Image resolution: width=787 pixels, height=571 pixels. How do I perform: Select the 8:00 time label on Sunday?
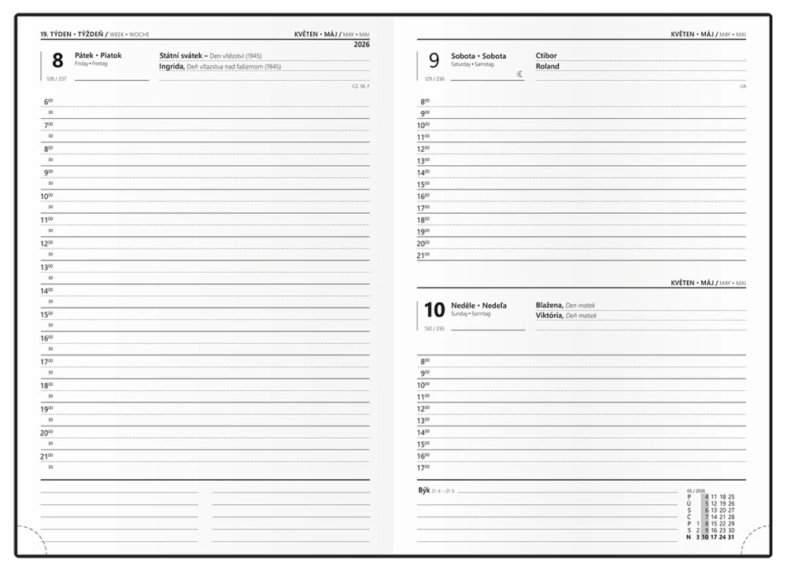click(425, 361)
